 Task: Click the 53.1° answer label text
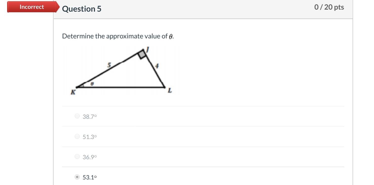click(90, 177)
